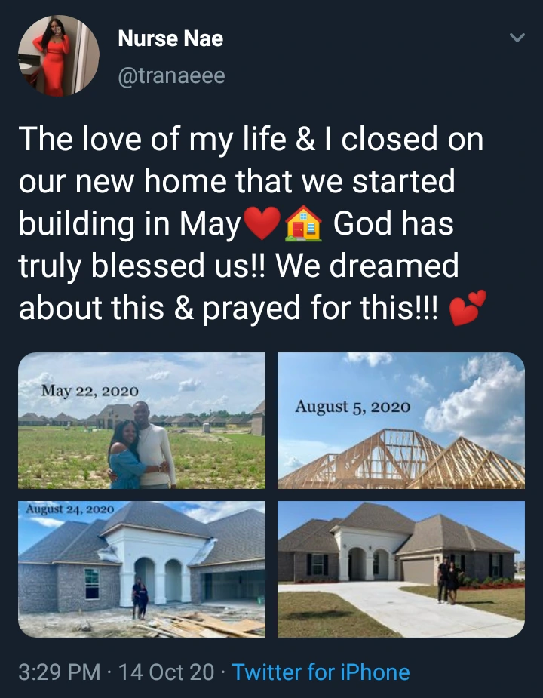Click the August 24, 2020 date caption
The image size is (543, 698).
click(70, 509)
